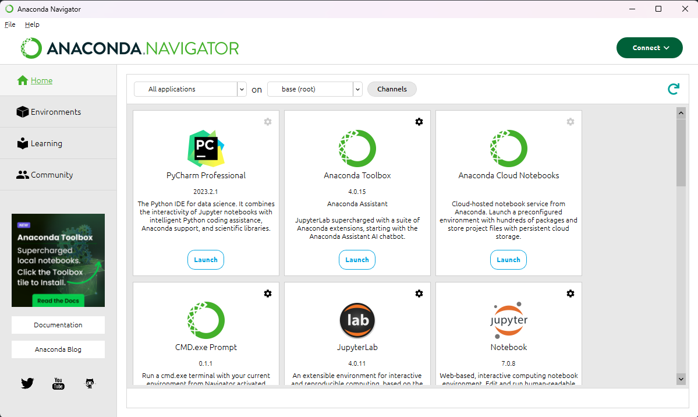
Task: Open the base (root) environment dropdown
Action: click(315, 89)
